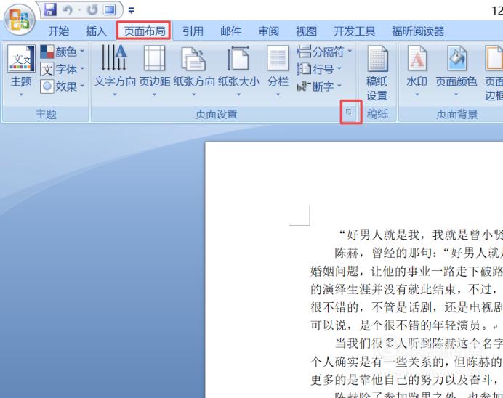Open 页边距 margins options

click(x=154, y=70)
